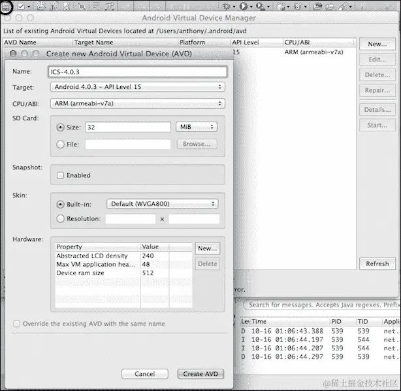Open the dropdown arrow beside the Search flashlight icon
Image resolution: width=401 pixels, height=391 pixels.
(351, 7)
